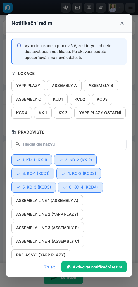Open the text lines notes icon

(101, 8)
